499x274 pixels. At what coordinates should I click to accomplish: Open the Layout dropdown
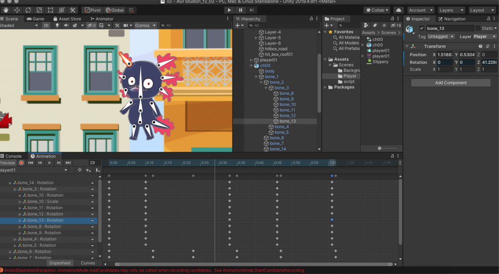click(x=482, y=10)
